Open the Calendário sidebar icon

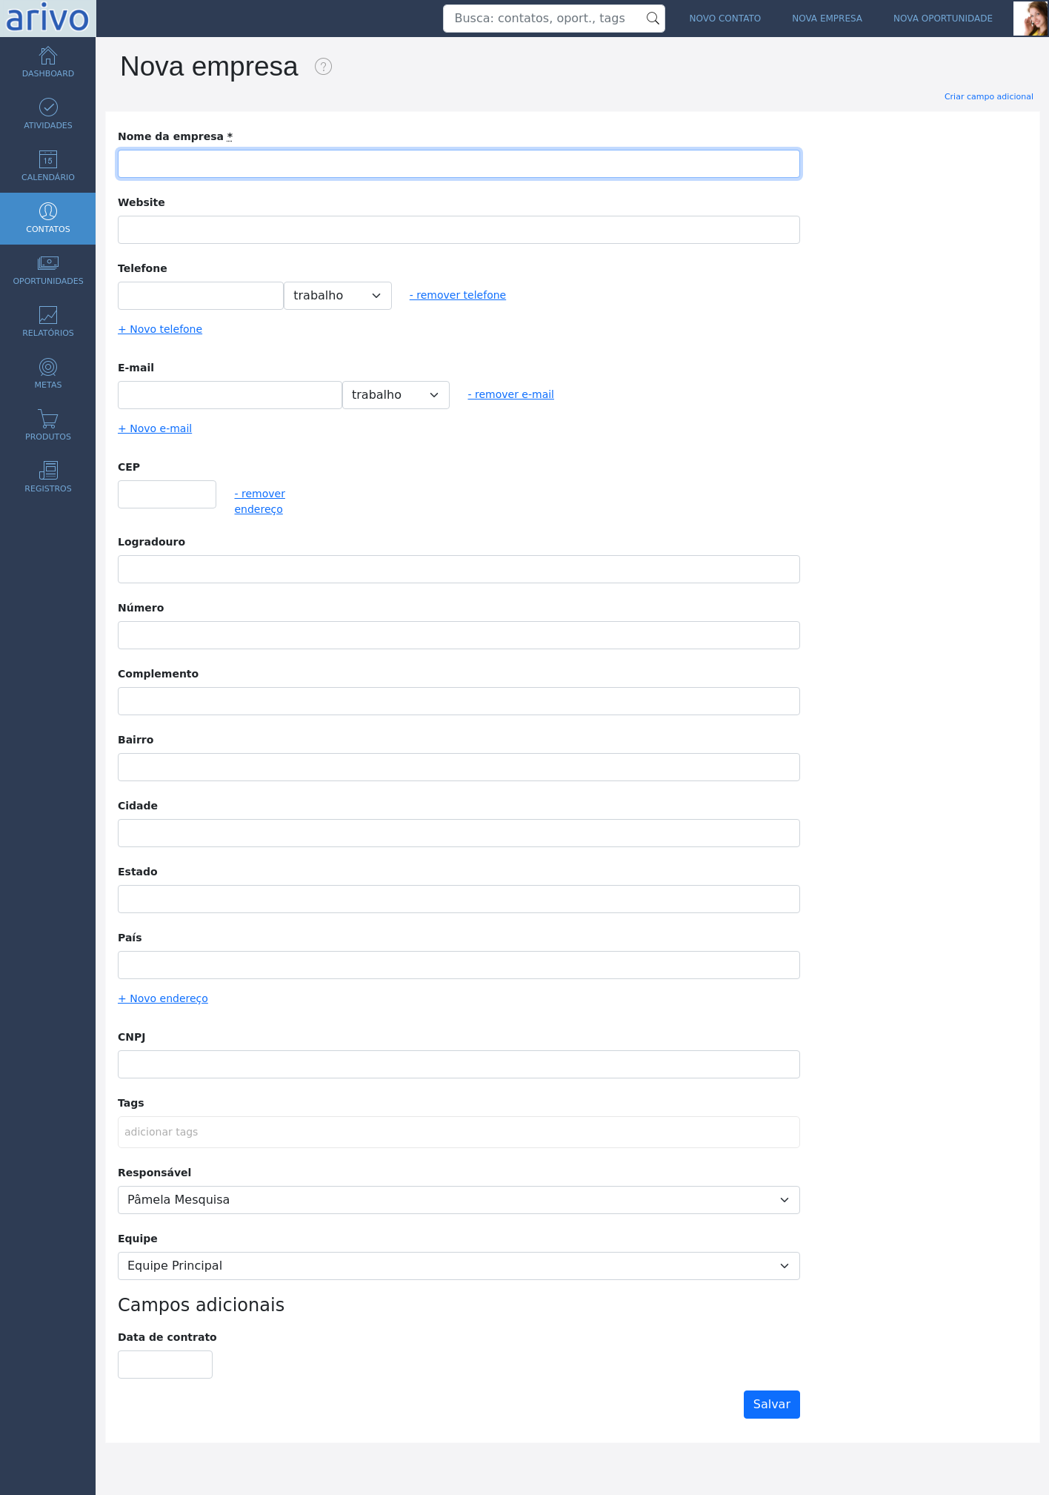click(48, 159)
